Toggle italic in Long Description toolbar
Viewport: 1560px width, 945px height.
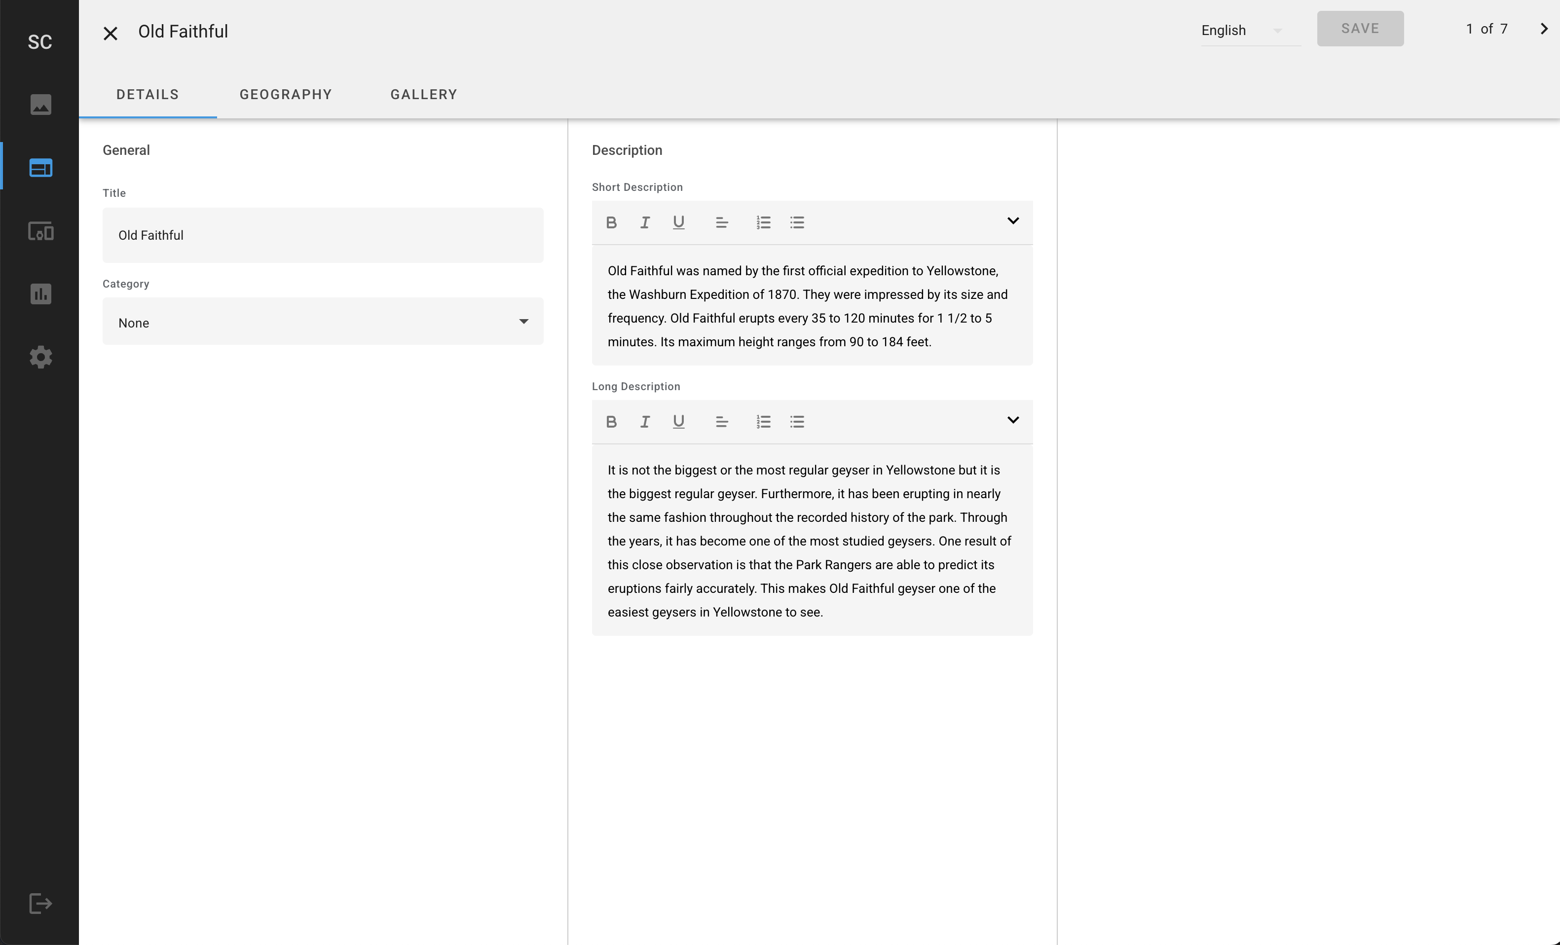coord(644,422)
